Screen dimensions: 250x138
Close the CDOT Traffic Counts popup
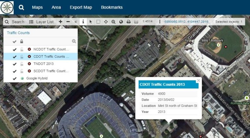[x=199, y=80]
